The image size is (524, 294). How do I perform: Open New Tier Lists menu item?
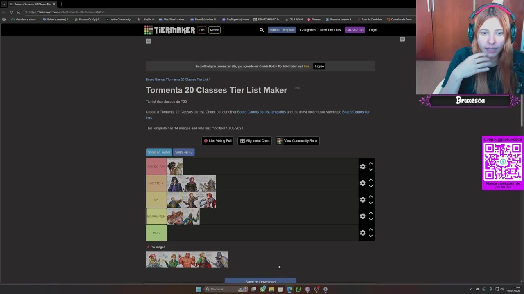330,30
